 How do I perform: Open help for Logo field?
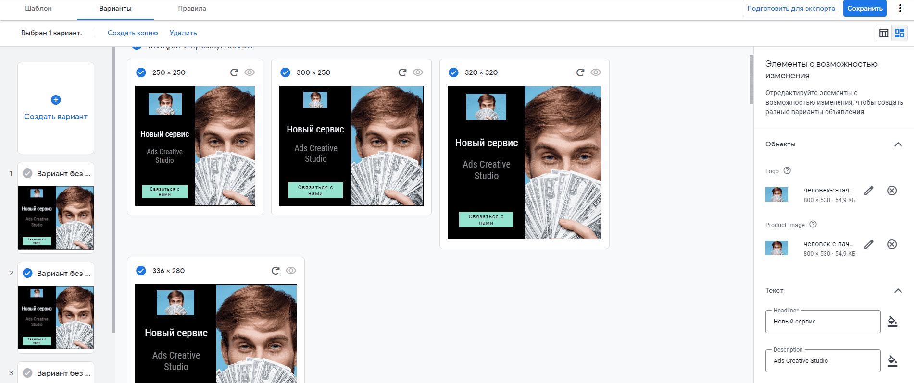[x=787, y=170]
